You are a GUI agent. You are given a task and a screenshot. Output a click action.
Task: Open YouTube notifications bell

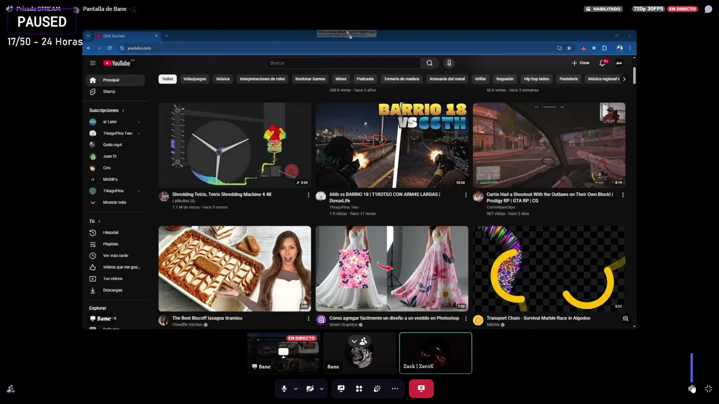pyautogui.click(x=603, y=63)
